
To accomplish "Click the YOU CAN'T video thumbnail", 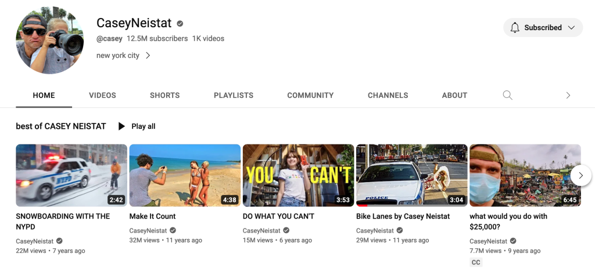I will click(298, 175).
